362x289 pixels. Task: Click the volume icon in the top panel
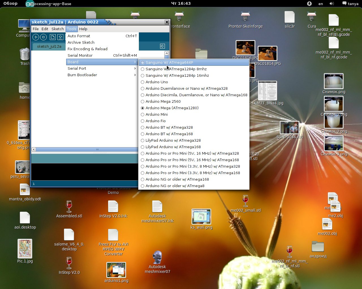[332, 4]
